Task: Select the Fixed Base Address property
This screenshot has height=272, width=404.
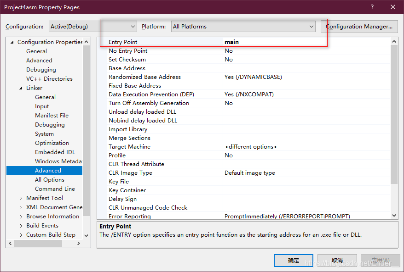Action: point(135,86)
